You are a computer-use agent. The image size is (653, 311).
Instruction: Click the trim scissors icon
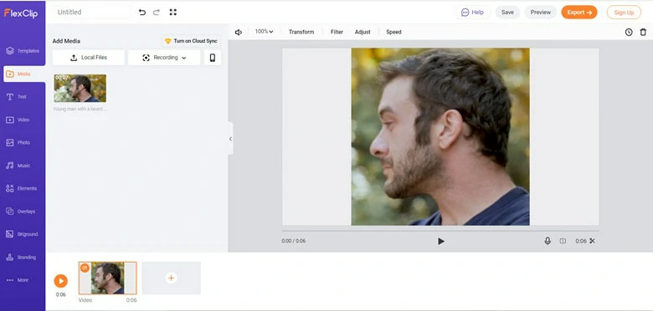tap(592, 241)
